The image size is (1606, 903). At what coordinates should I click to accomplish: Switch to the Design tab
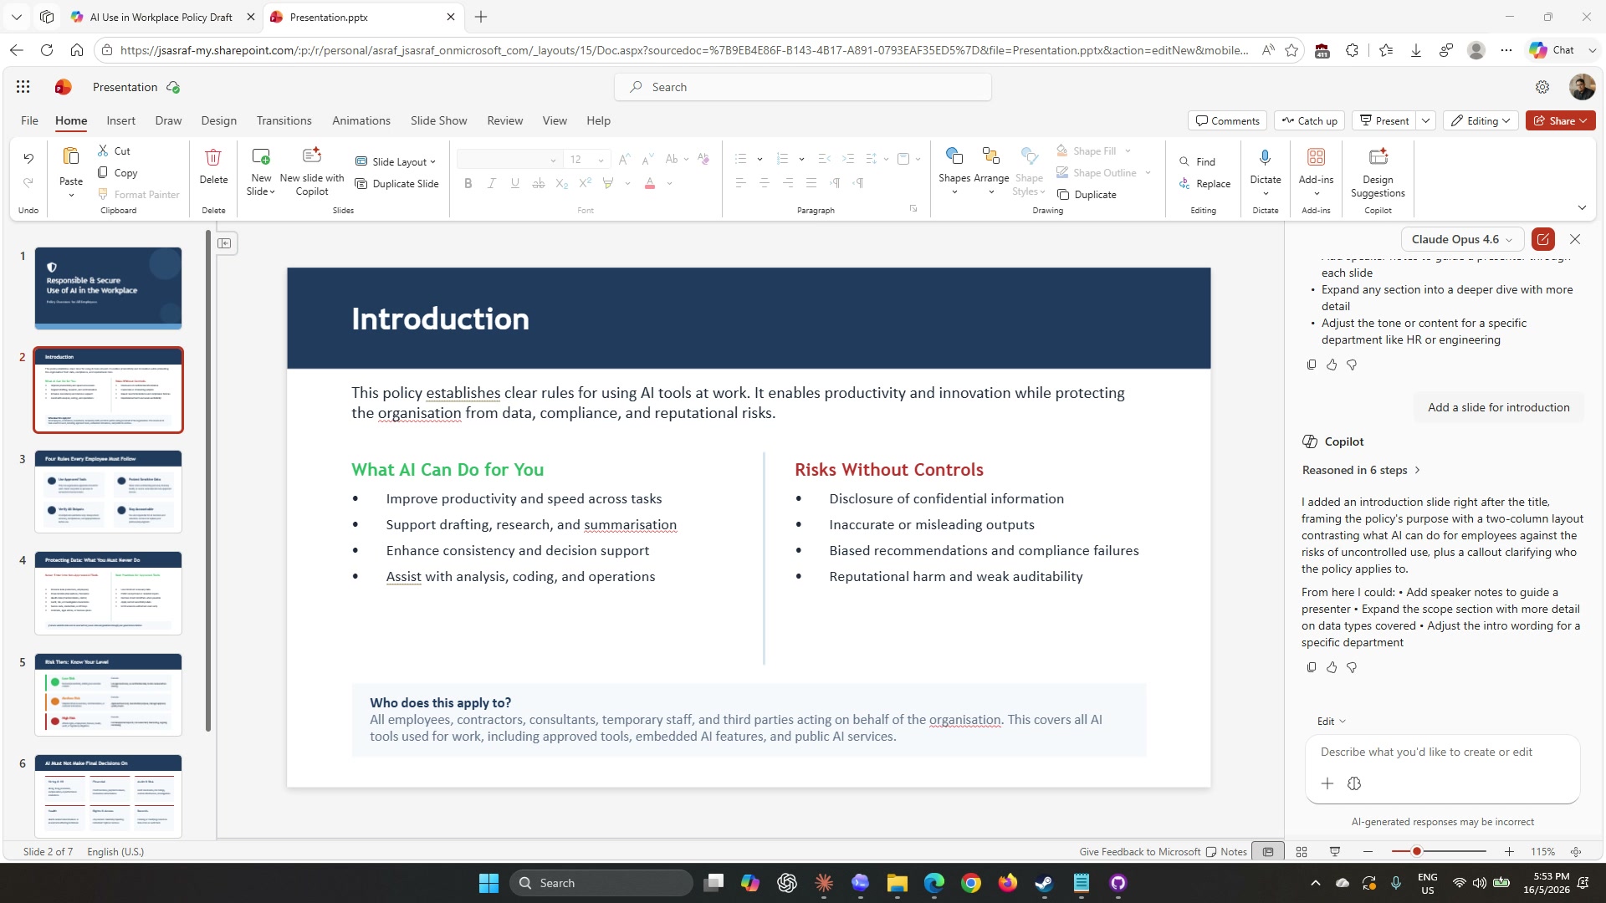click(x=218, y=120)
